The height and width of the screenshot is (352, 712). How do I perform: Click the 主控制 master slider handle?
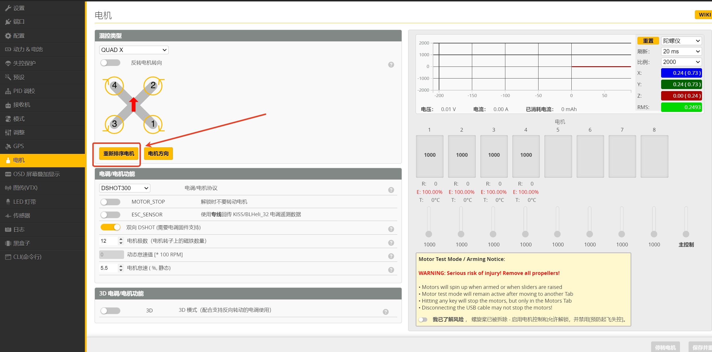point(686,234)
